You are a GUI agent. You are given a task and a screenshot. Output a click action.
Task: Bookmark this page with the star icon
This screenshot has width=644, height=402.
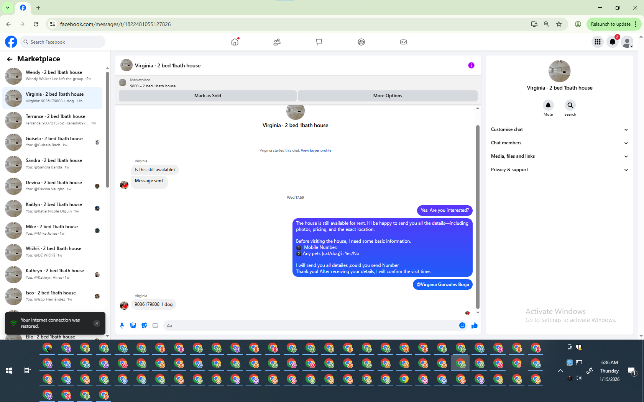(559, 24)
